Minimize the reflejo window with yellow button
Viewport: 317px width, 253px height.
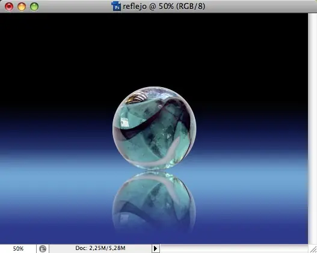[22, 7]
